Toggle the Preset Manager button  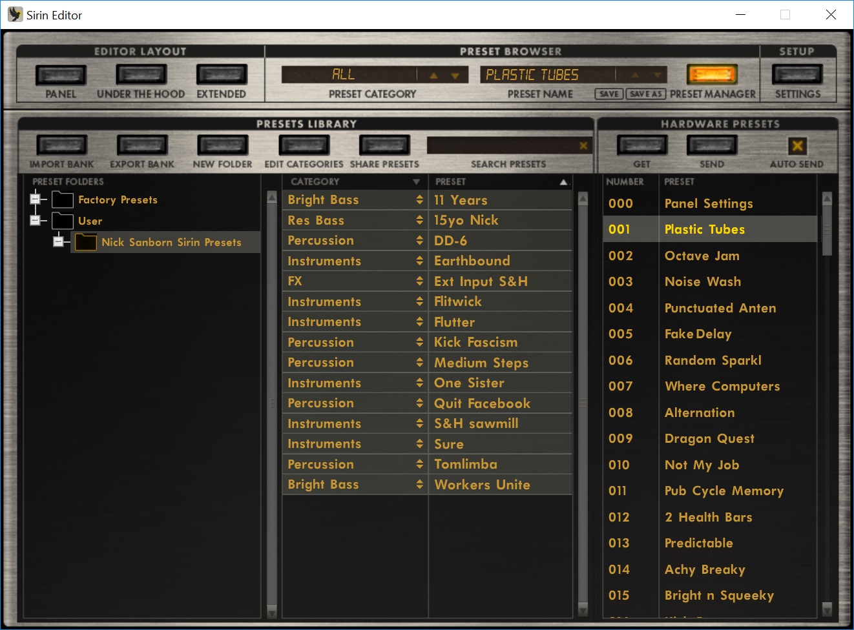point(712,75)
